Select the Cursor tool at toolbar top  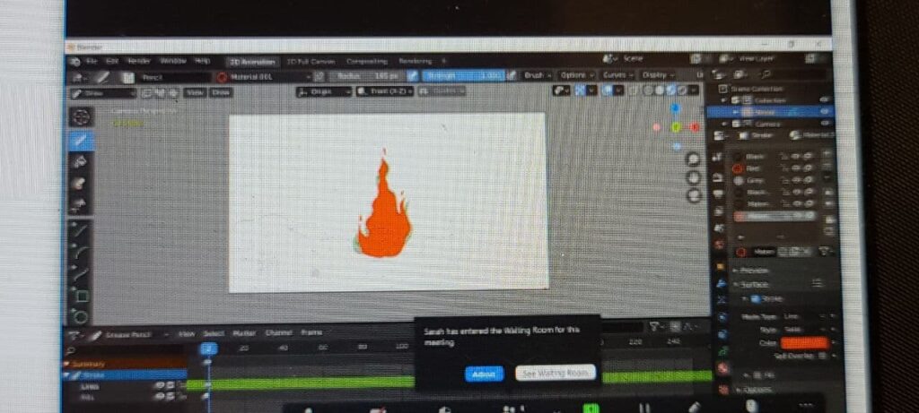pyautogui.click(x=81, y=116)
